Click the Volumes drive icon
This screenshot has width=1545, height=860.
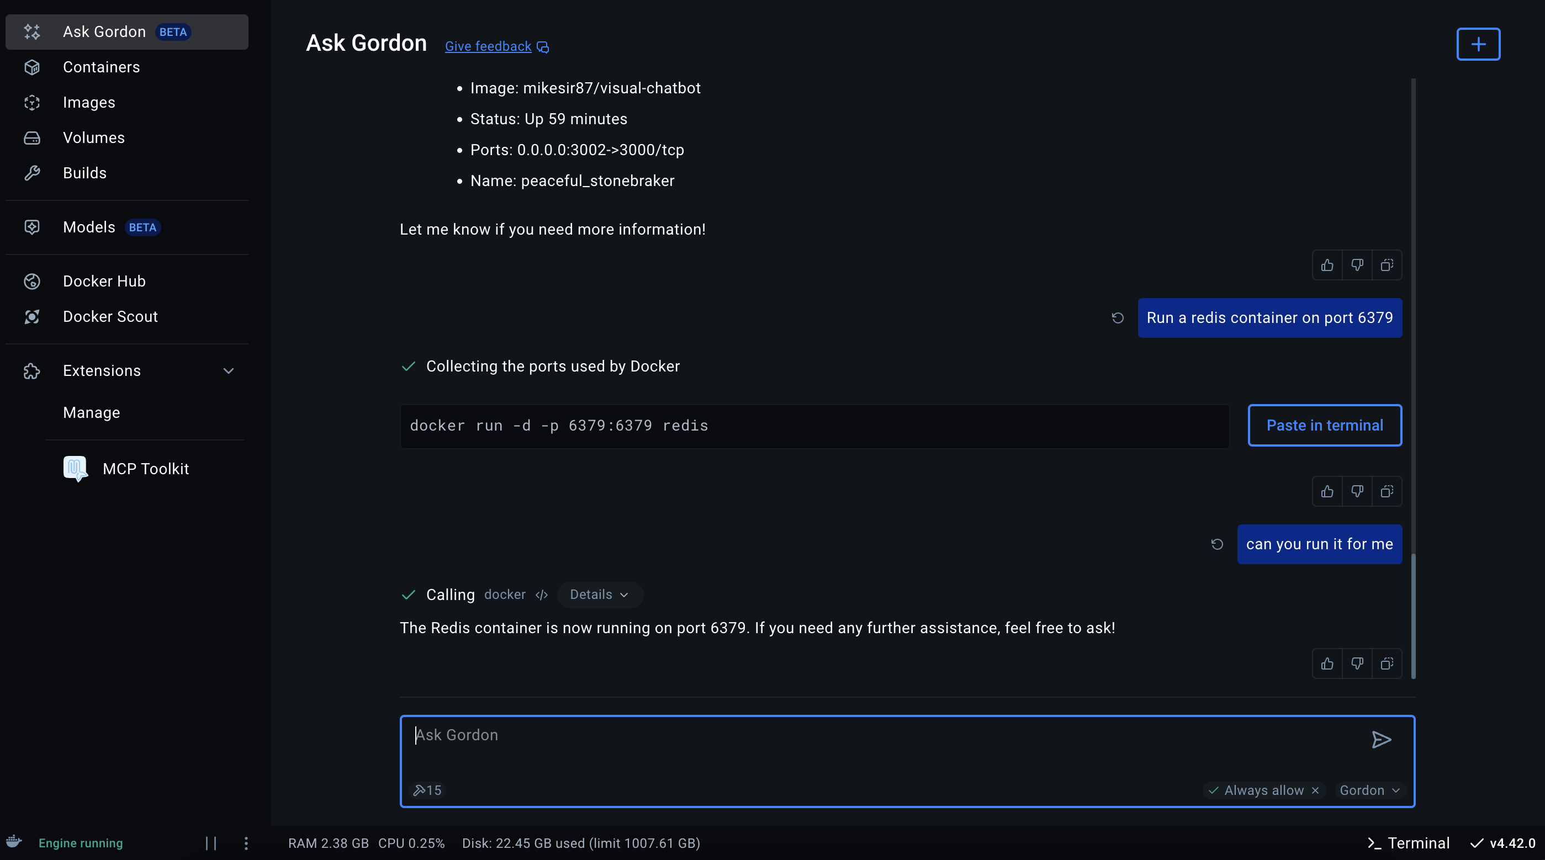(x=32, y=138)
